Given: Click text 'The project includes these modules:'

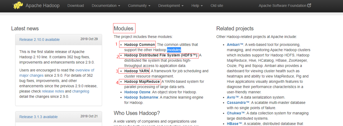Looking at the screenshot, I should [143, 37].
